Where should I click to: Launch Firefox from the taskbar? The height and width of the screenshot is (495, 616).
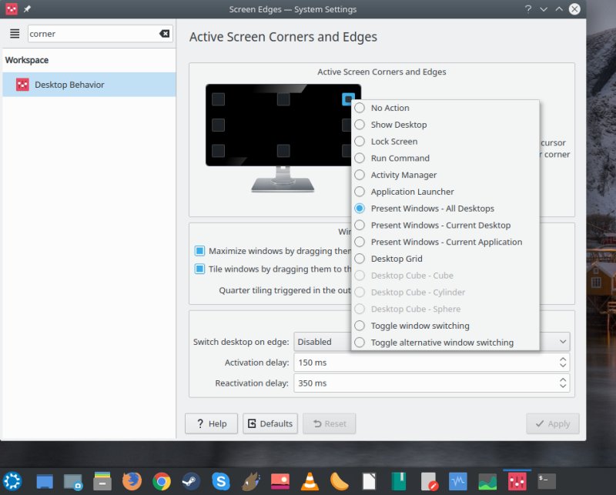click(x=132, y=481)
